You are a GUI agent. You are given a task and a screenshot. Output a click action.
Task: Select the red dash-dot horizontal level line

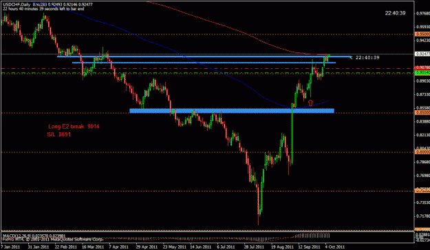207,68
